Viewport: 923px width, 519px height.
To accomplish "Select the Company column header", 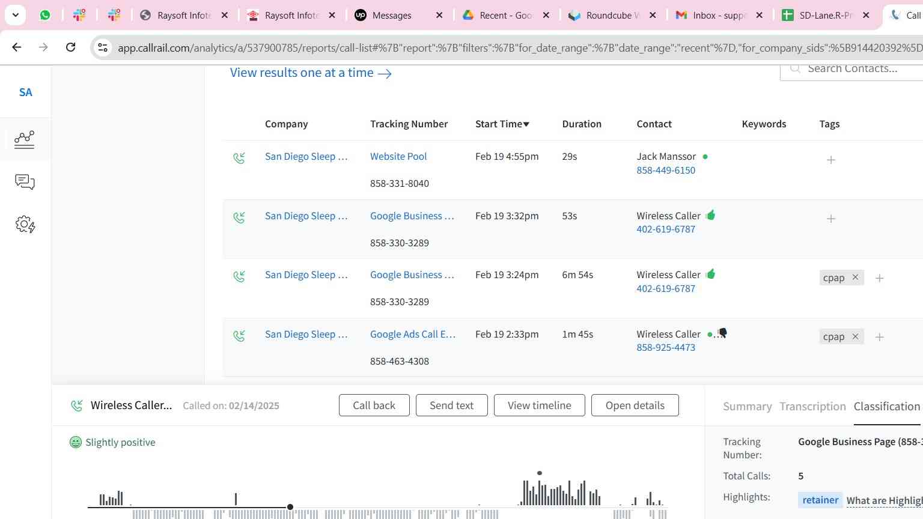I will 287,124.
